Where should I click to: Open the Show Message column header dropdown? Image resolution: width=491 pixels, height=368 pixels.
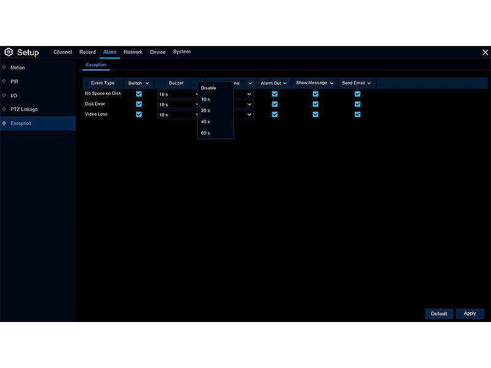tap(332, 83)
